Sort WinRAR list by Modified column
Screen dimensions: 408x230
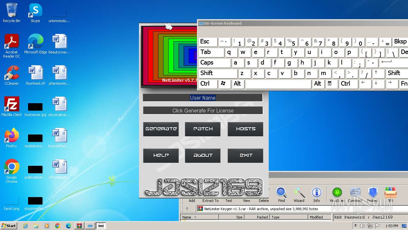tap(320, 217)
